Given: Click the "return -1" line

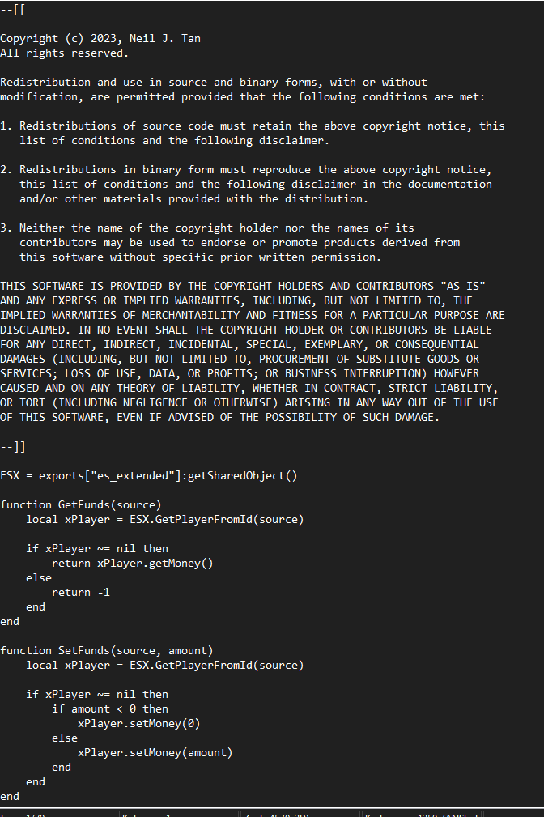Looking at the screenshot, I should (x=80, y=592).
